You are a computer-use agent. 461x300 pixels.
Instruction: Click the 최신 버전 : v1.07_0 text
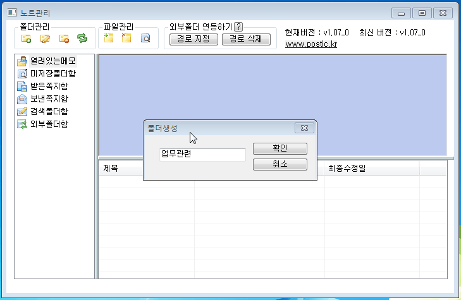[x=392, y=32]
